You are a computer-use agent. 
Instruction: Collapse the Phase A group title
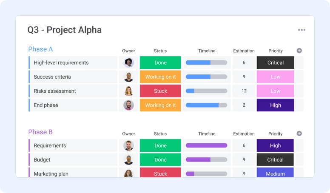(x=40, y=49)
